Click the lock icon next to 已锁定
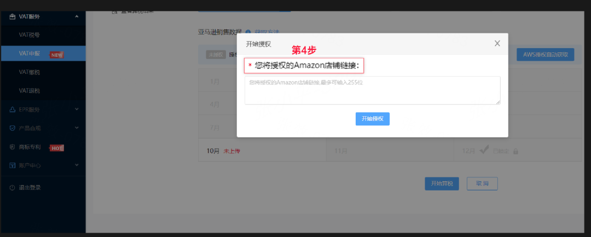Viewport: 591px width, 237px height. 515,151
